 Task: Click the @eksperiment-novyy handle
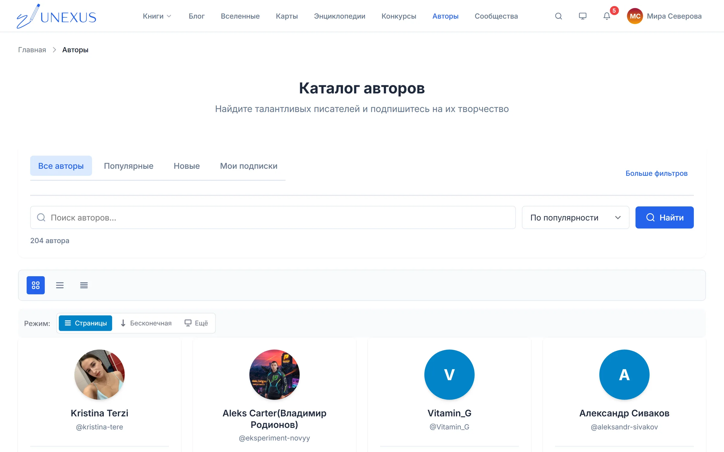pos(274,438)
